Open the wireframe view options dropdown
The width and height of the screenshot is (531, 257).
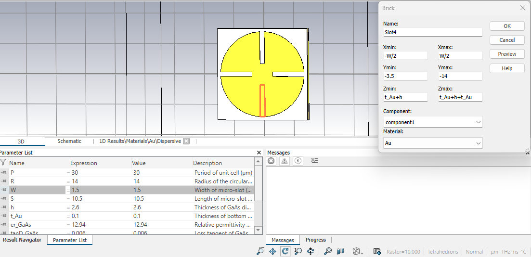click(358, 252)
